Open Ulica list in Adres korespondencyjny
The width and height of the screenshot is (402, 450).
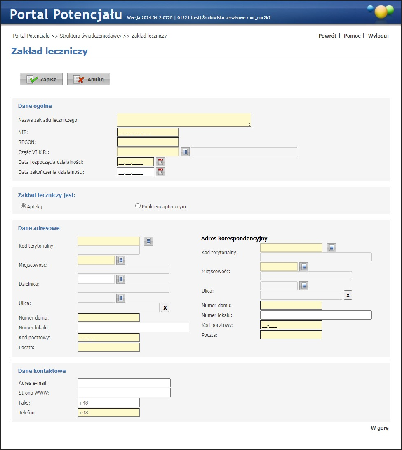[304, 286]
